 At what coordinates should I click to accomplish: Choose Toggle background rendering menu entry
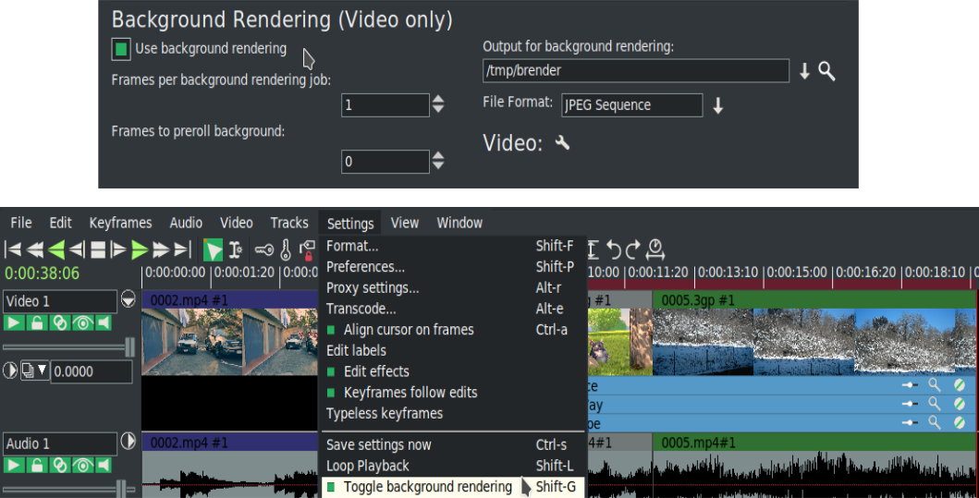[427, 487]
